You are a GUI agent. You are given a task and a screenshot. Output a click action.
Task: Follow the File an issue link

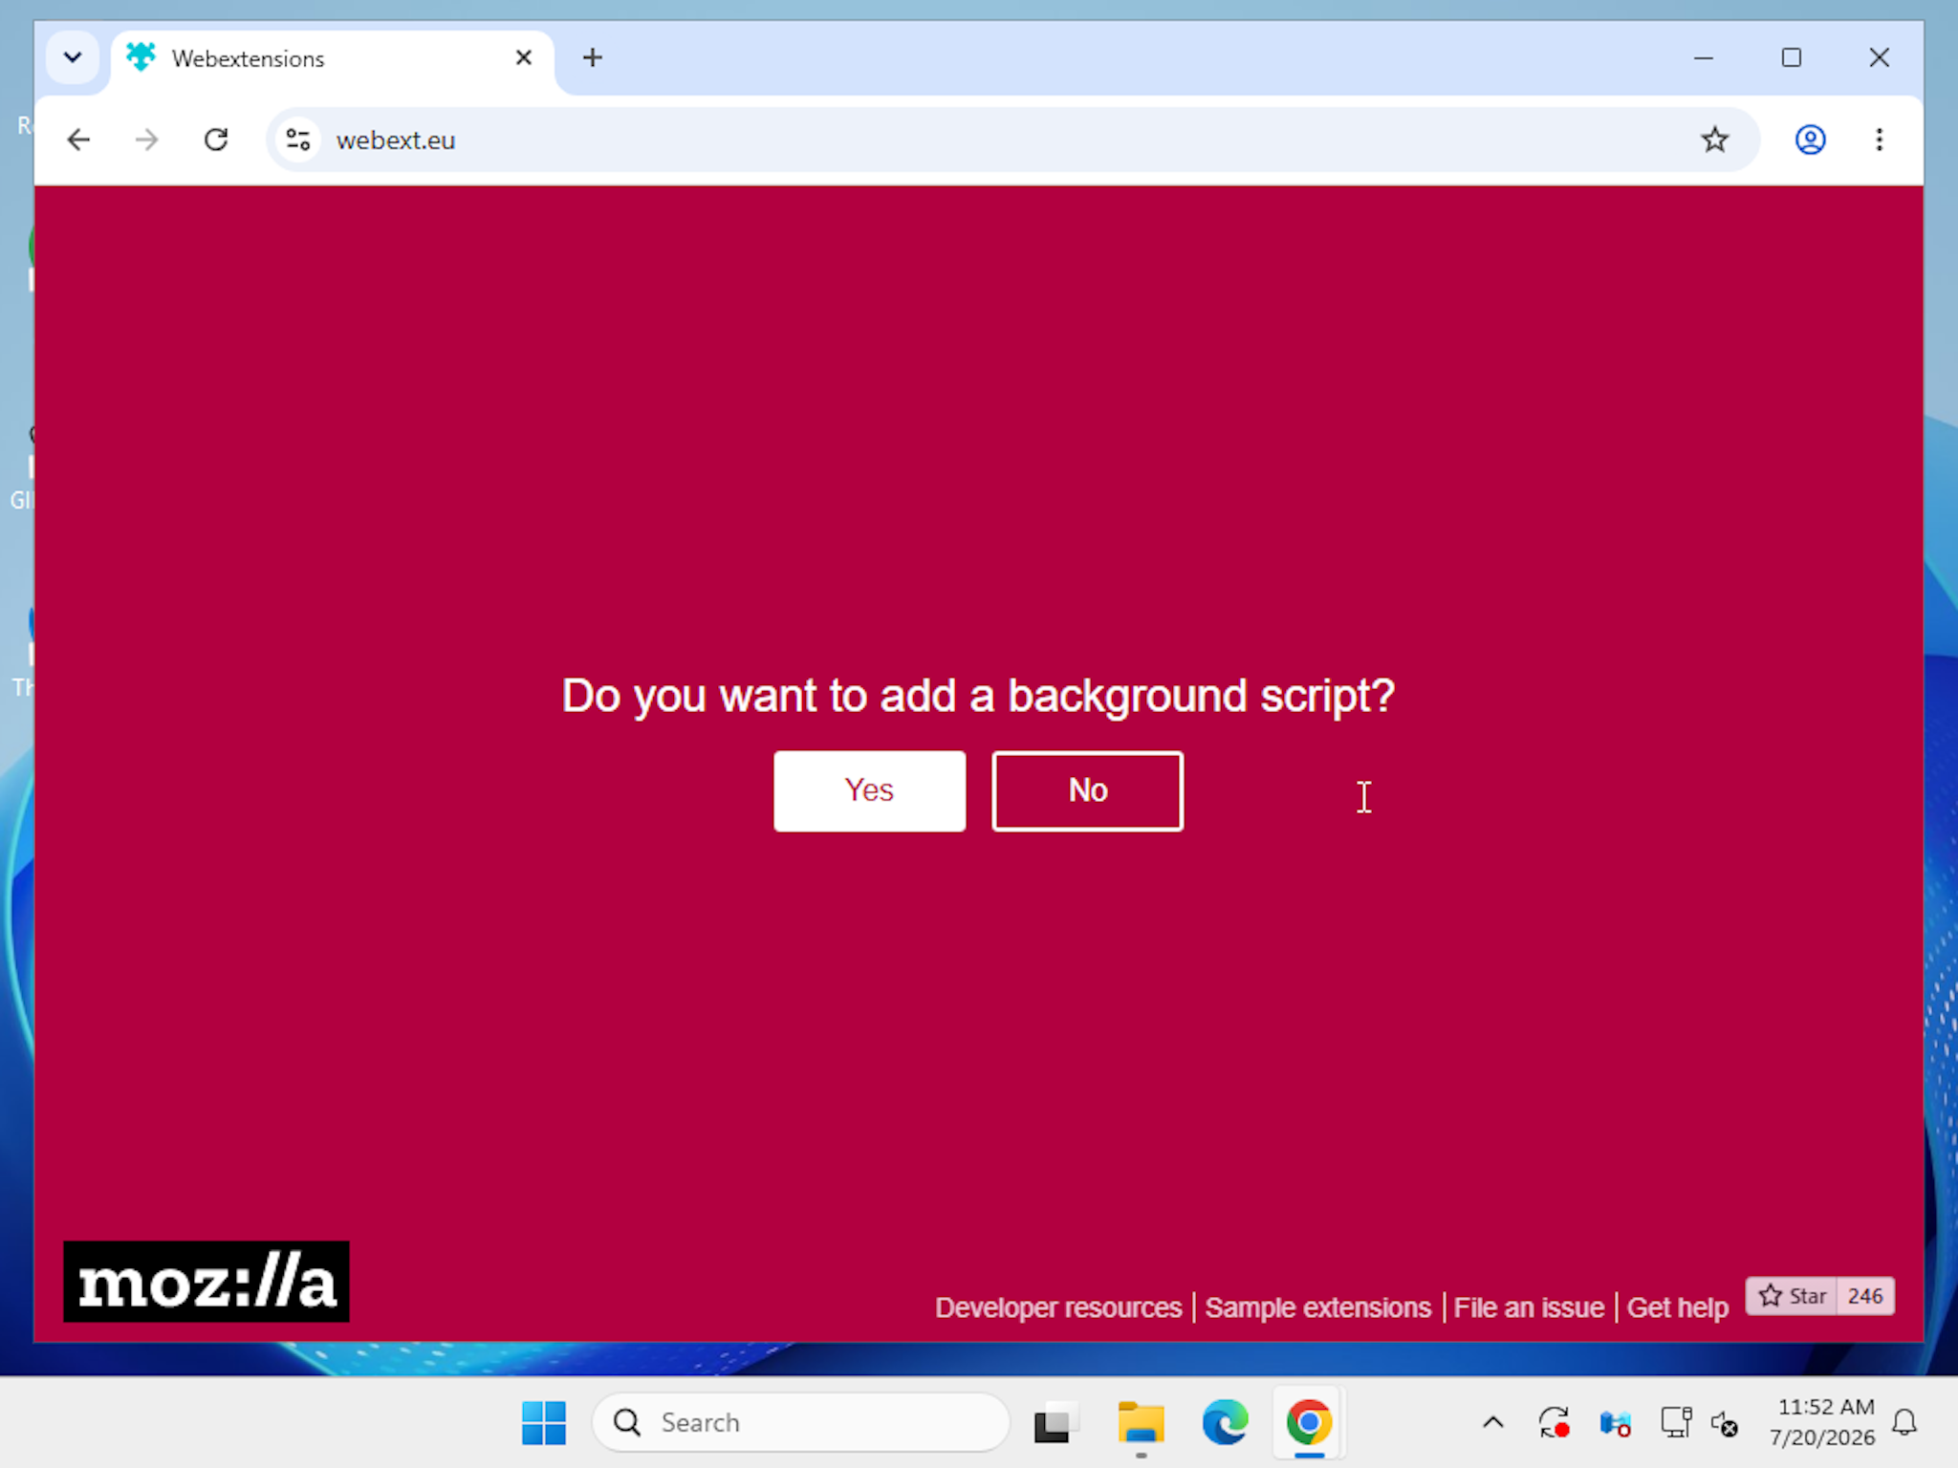point(1528,1306)
